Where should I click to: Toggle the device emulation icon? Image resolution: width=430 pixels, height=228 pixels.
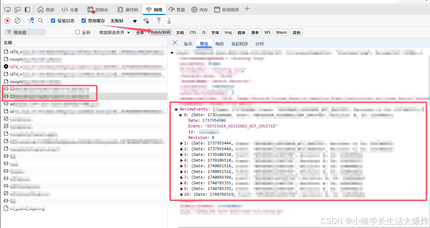[17, 10]
